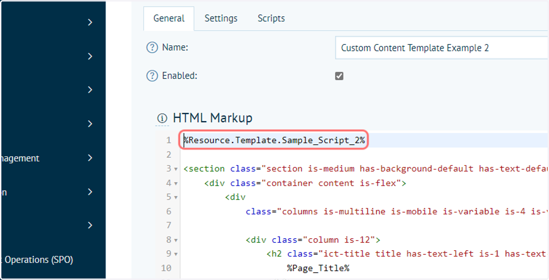Click the Name input field

point(442,48)
